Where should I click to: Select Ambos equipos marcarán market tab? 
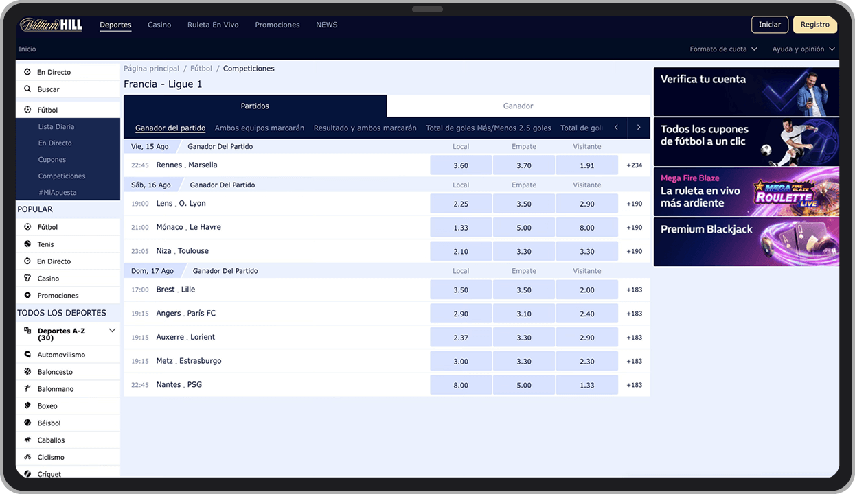(x=260, y=128)
